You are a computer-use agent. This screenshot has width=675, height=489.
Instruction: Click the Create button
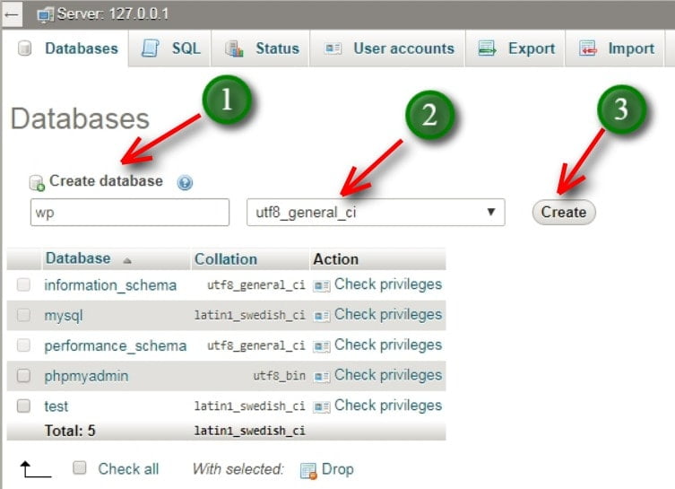pyautogui.click(x=564, y=212)
